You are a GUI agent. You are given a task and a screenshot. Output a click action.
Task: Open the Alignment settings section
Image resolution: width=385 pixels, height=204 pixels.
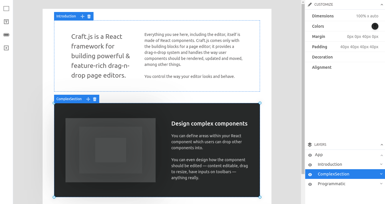(x=345, y=67)
